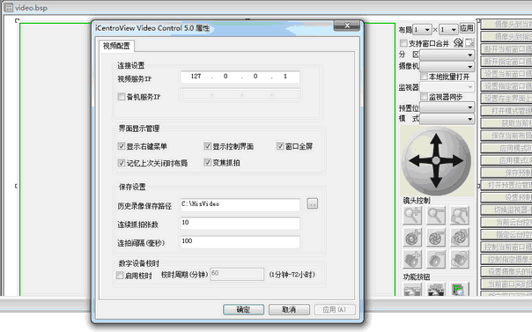Open the 摄像机 dropdown
This screenshot has height=332, width=532.
(x=447, y=66)
